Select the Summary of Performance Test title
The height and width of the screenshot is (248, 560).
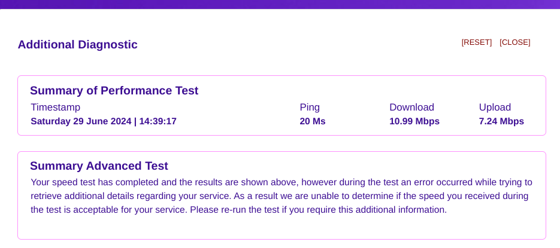point(114,91)
